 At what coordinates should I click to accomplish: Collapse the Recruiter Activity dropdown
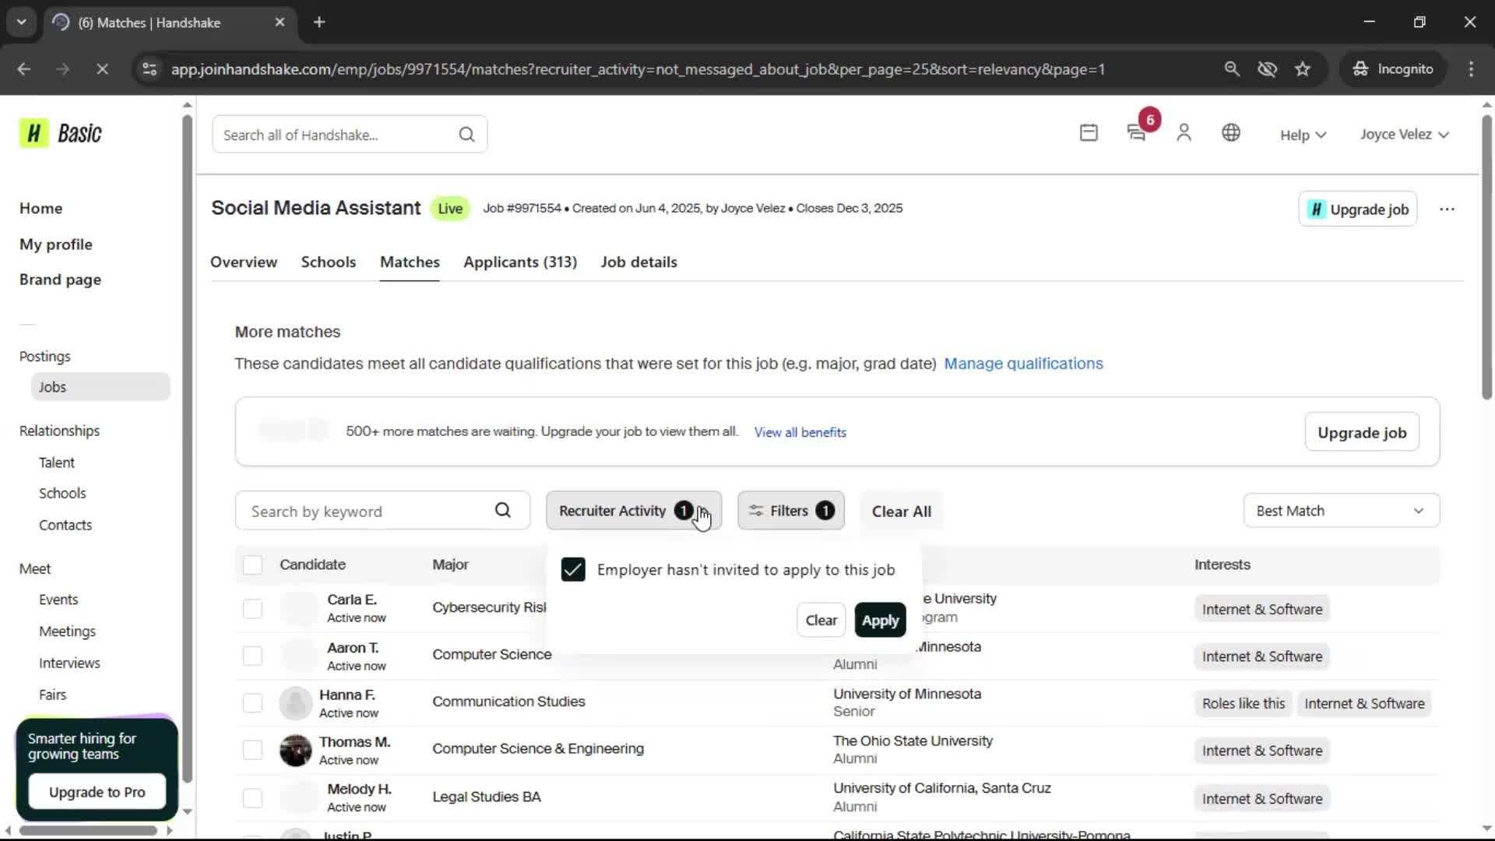point(634,511)
